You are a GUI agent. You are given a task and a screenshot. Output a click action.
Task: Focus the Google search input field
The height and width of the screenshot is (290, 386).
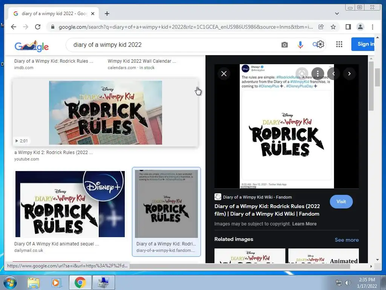pos(172,45)
